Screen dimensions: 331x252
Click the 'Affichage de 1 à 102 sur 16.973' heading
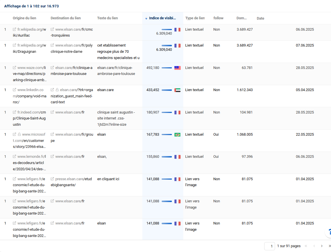[x=32, y=6]
